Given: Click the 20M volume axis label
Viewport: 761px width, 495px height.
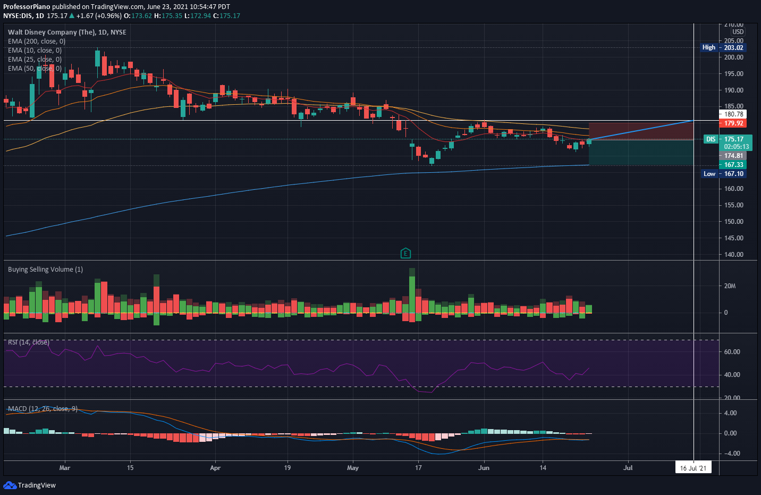Looking at the screenshot, I should point(730,286).
